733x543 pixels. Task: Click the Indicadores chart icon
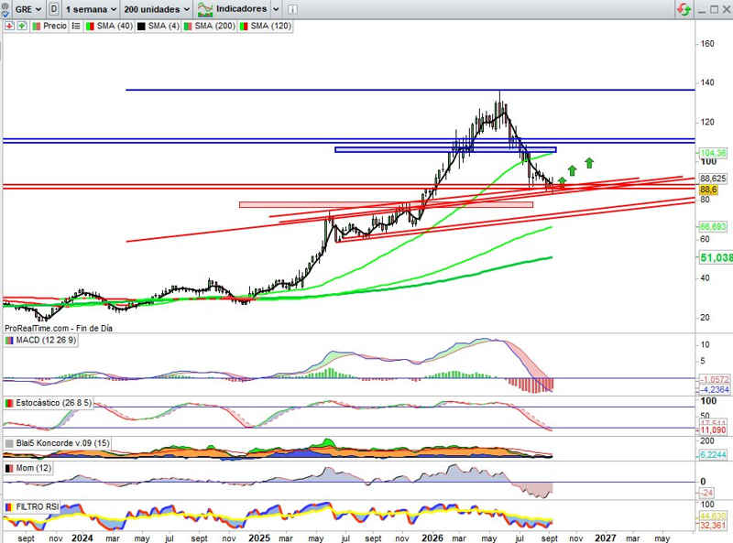[x=205, y=9]
